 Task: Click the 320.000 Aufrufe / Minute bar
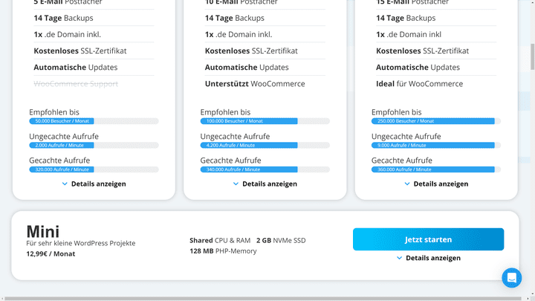coord(94,169)
